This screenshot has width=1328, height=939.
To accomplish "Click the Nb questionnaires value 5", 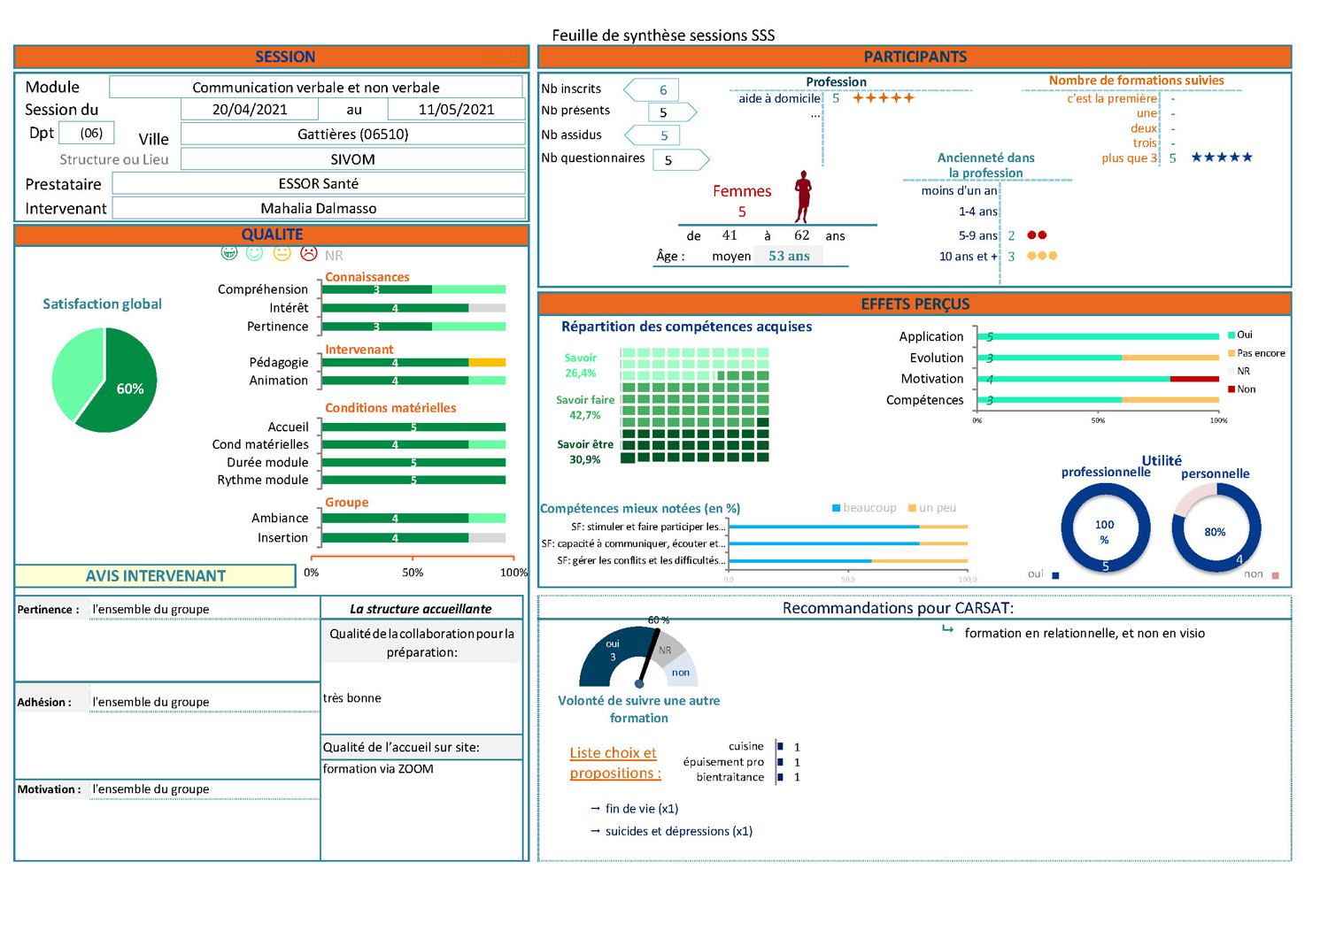I will coord(682,160).
